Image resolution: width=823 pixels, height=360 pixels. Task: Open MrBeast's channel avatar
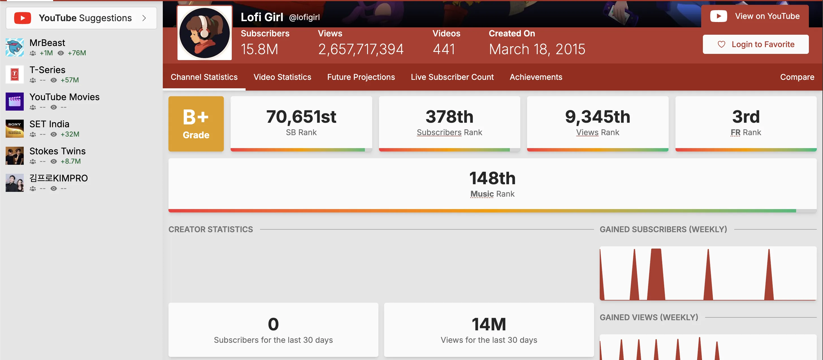(x=15, y=47)
